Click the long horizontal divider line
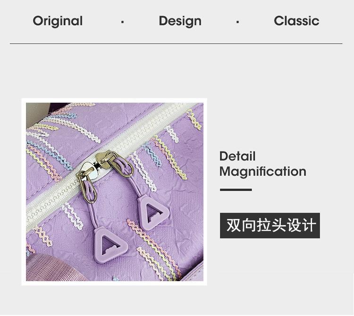The image size is (354, 316). tap(176, 43)
